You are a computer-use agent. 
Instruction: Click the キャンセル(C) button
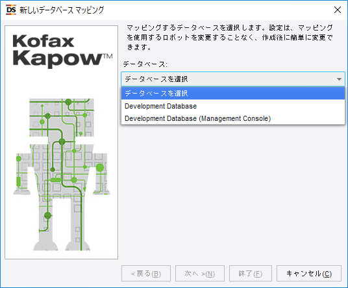[x=309, y=273]
